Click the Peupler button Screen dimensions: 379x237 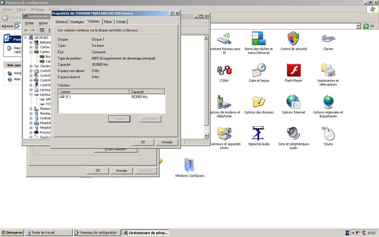click(x=119, y=119)
